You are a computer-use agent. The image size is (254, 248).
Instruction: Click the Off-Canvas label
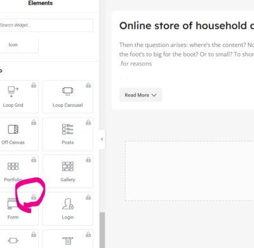13,142
